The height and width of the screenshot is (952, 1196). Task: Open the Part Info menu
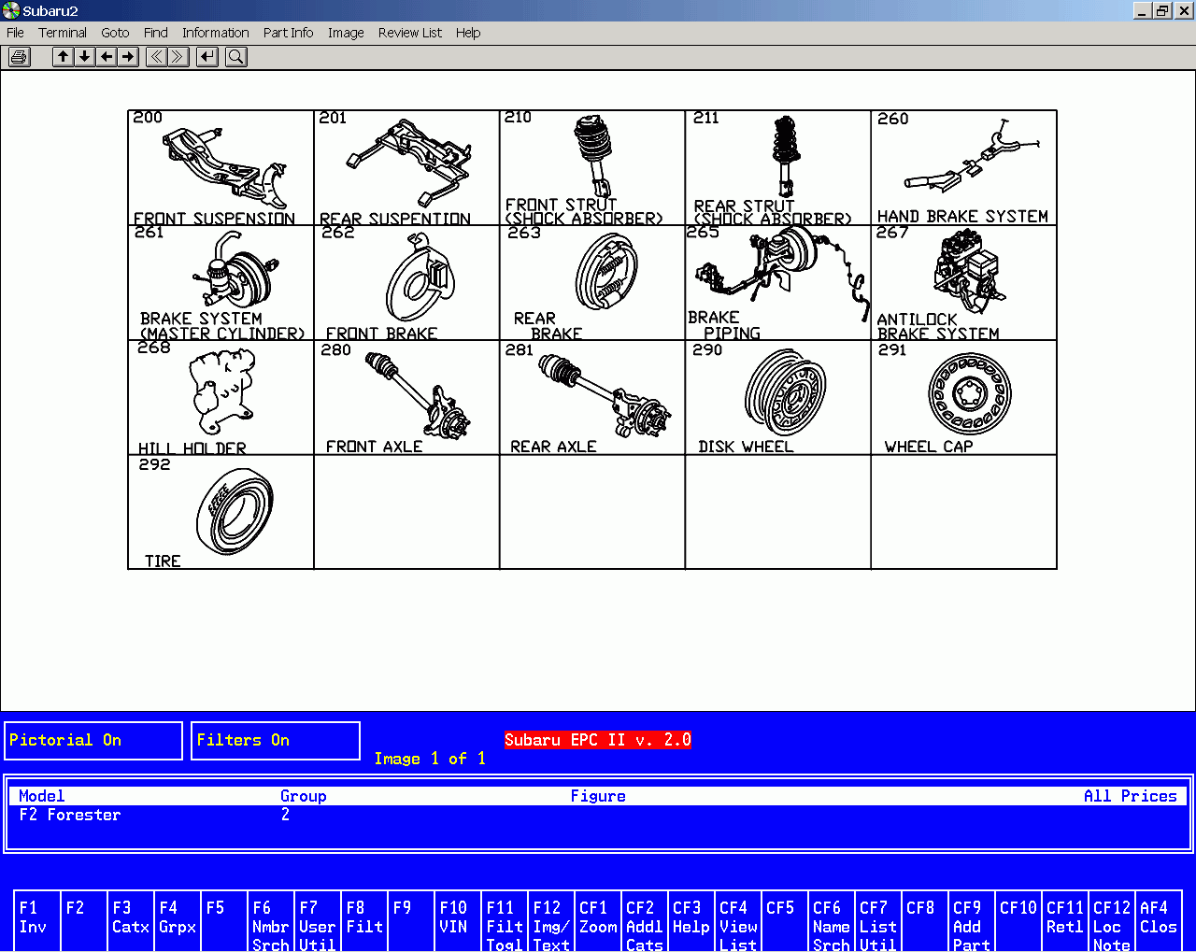(x=288, y=33)
